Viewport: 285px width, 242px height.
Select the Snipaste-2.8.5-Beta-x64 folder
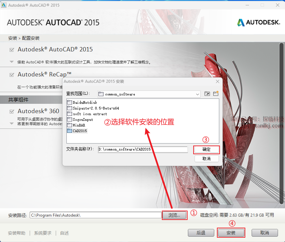coord(93,108)
